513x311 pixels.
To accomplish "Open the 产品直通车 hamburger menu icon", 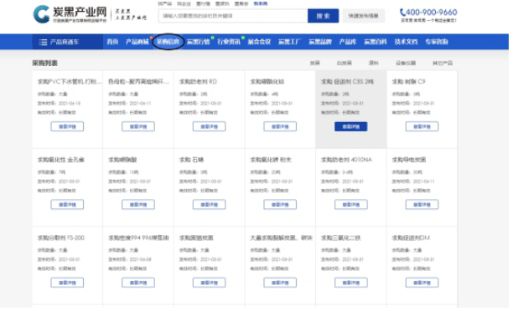I will [43, 42].
